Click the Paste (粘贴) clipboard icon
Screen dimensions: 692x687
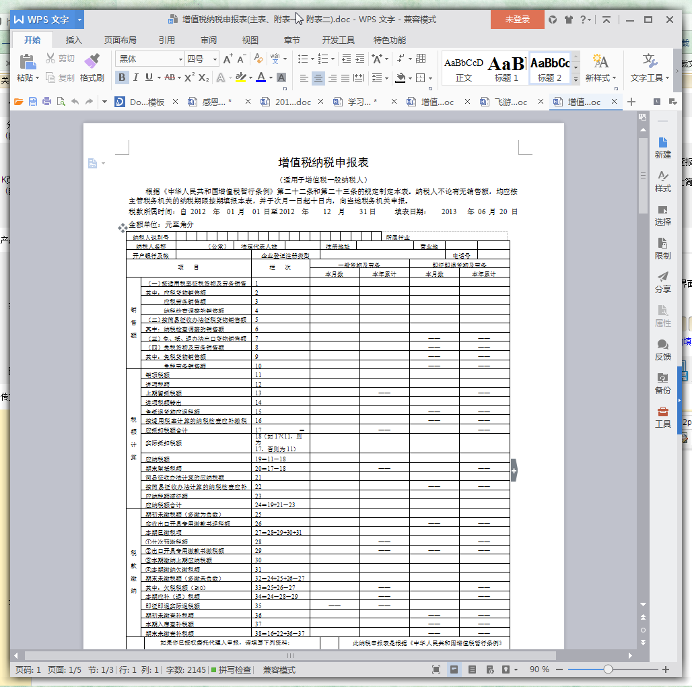tap(27, 63)
